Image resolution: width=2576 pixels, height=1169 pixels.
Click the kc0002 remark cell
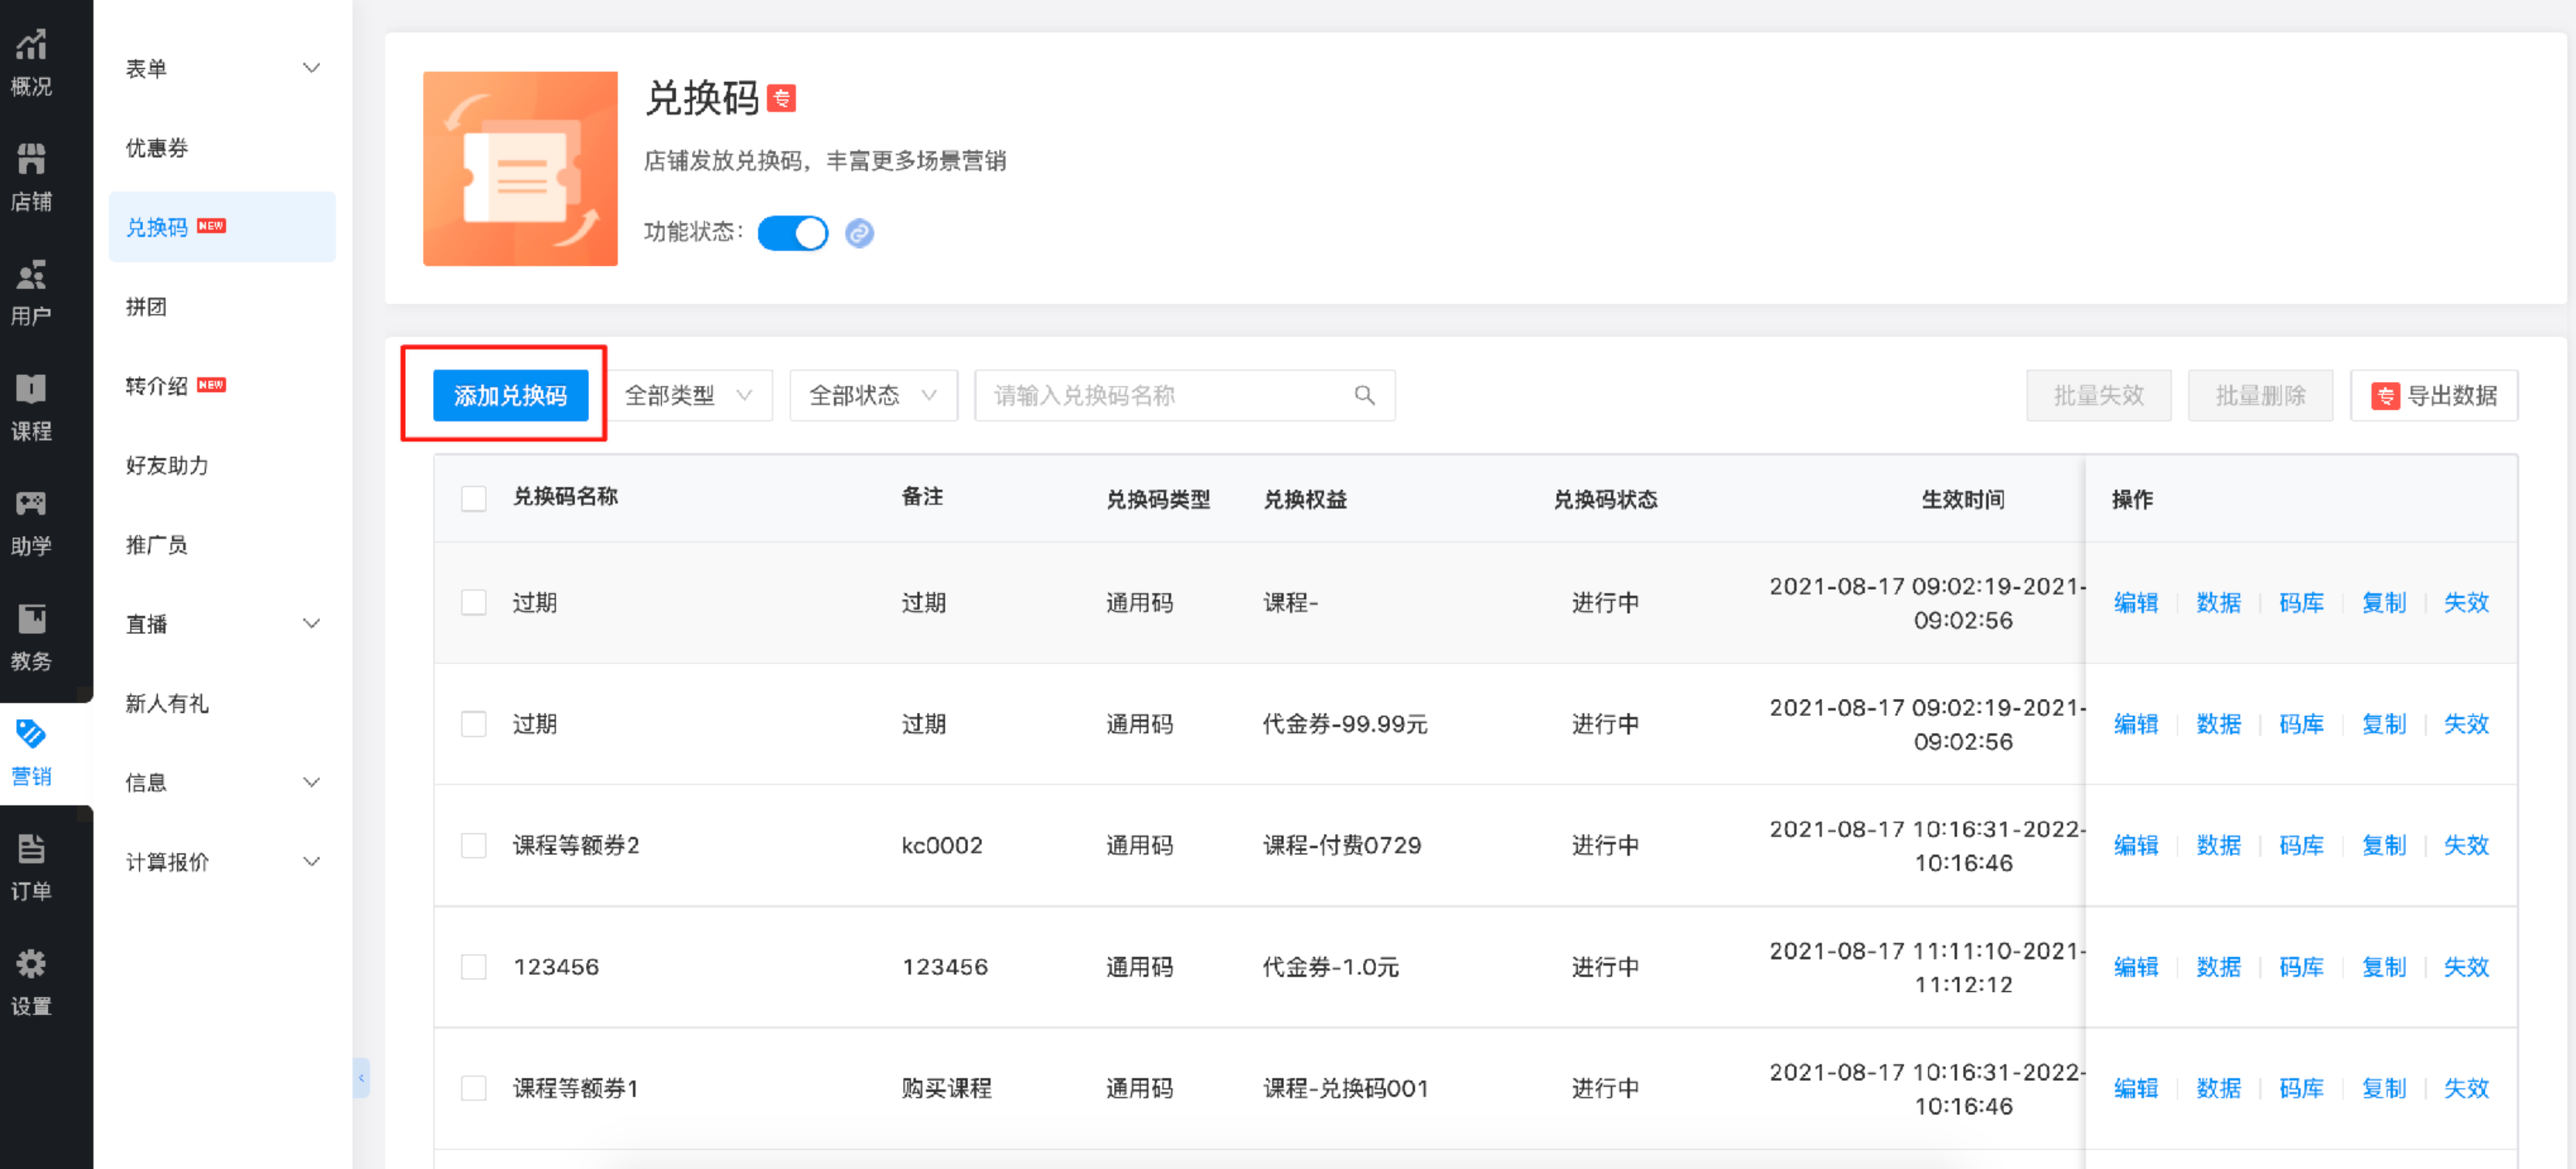[x=941, y=845]
